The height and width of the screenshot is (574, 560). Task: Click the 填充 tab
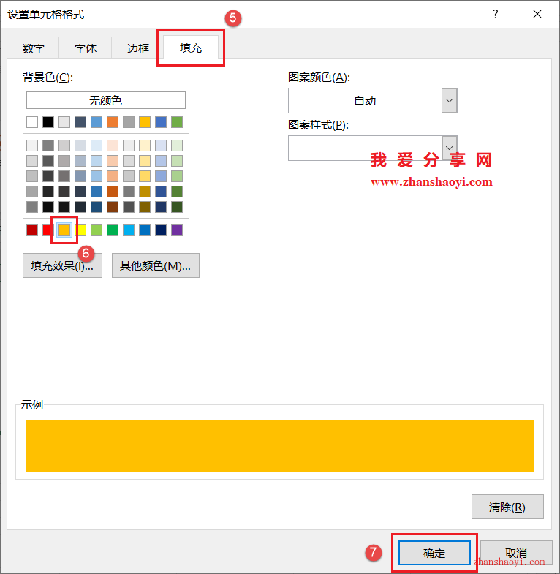191,48
